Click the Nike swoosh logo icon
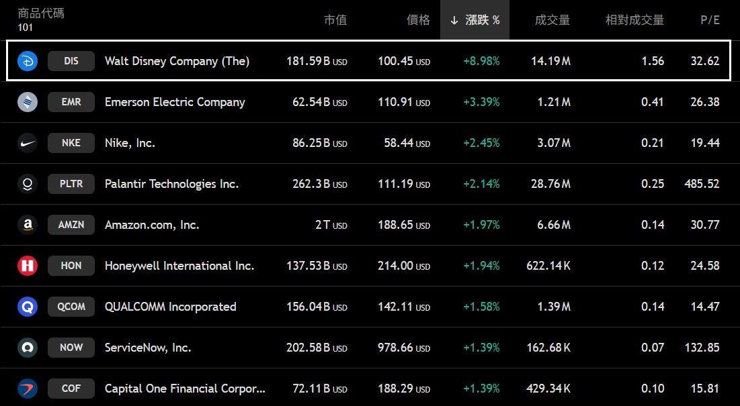This screenshot has width=740, height=406. coord(28,143)
